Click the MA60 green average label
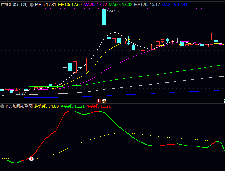The height and width of the screenshot is (171, 225). coord(120,5)
